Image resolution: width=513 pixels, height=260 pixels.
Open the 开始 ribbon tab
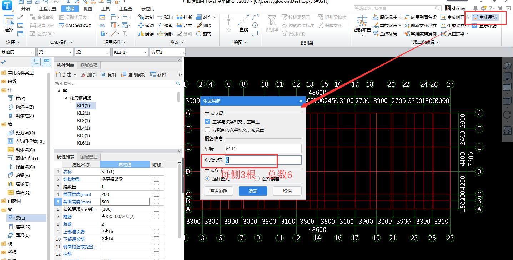(x=26, y=9)
